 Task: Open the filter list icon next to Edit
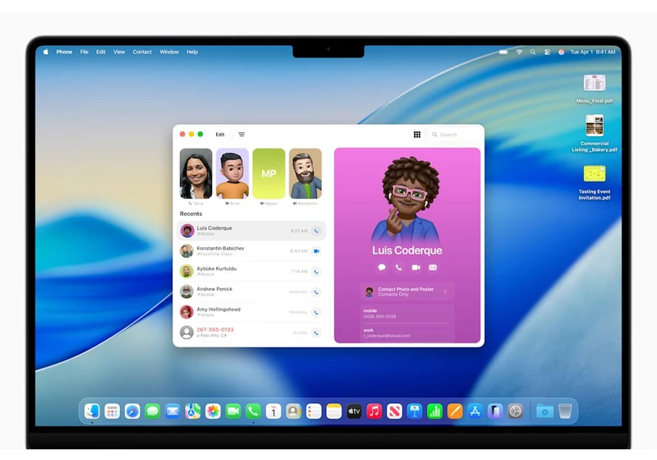point(241,135)
